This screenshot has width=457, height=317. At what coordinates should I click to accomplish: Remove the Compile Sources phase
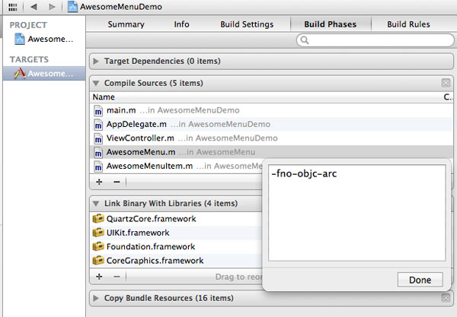(446, 83)
